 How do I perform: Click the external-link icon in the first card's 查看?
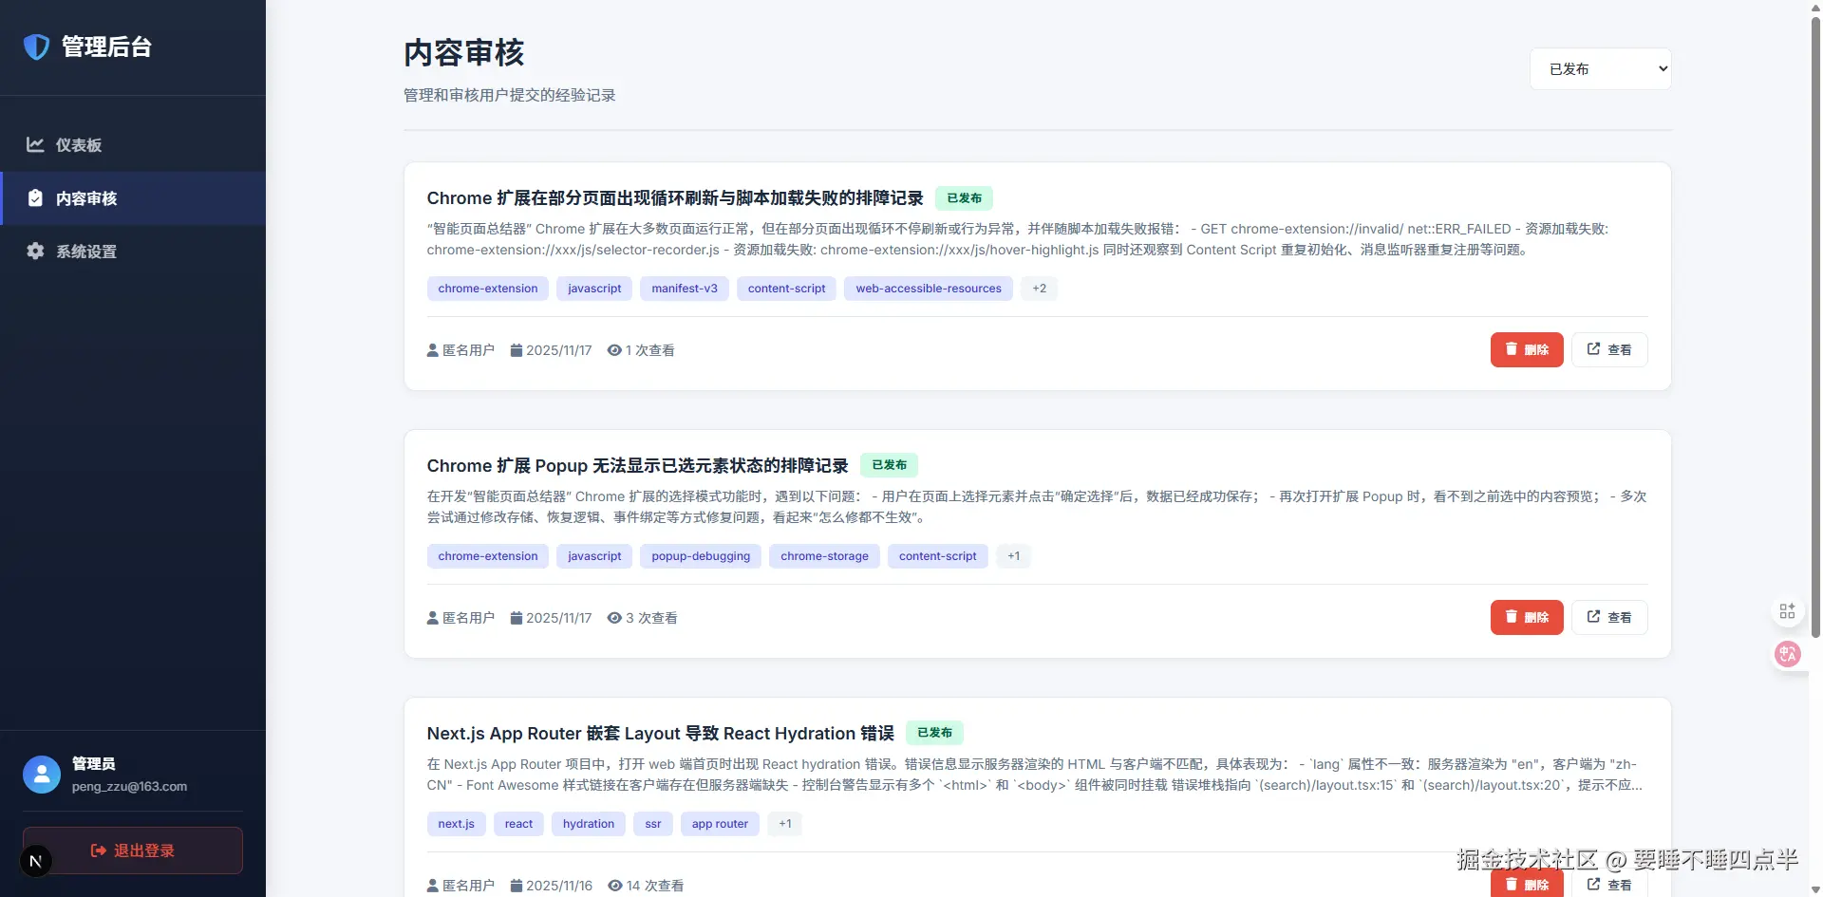(1593, 348)
